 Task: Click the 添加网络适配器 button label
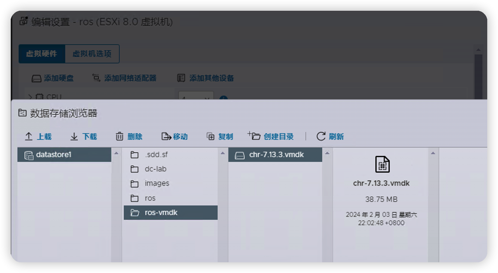click(x=130, y=78)
